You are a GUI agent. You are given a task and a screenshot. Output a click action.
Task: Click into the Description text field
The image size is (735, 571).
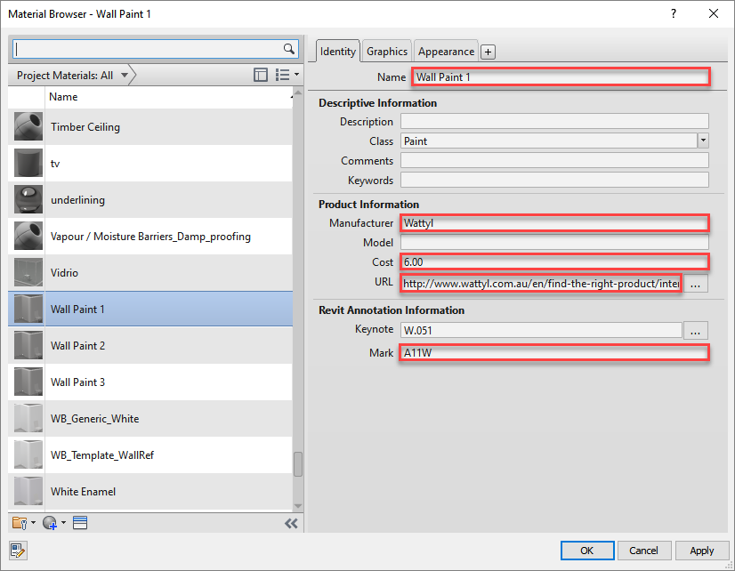pos(554,122)
